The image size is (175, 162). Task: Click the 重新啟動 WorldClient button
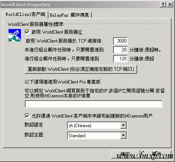pos(81,69)
